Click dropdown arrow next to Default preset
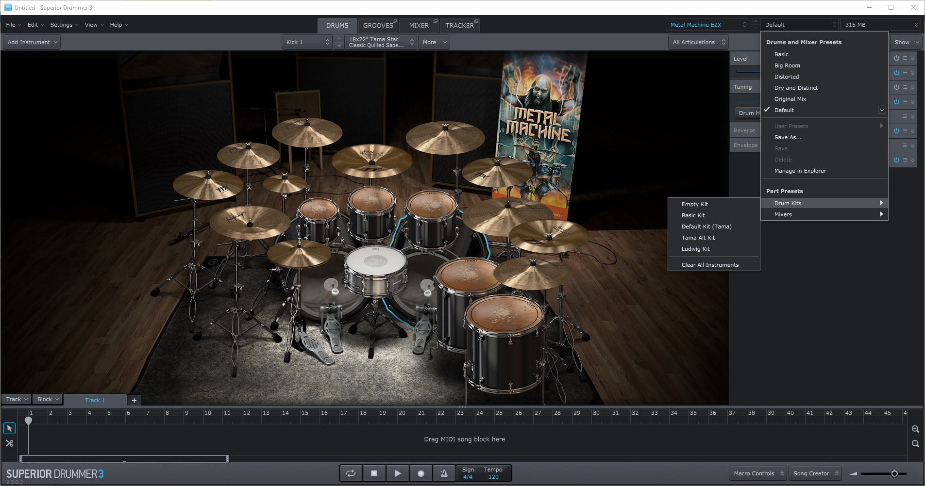Screen dimensions: 925x486 pyautogui.click(x=882, y=110)
